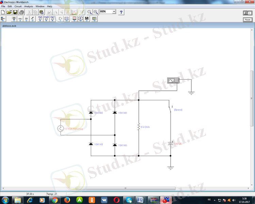Open Skype from the taskbar
This screenshot has width=255, height=204.
tap(129, 200)
